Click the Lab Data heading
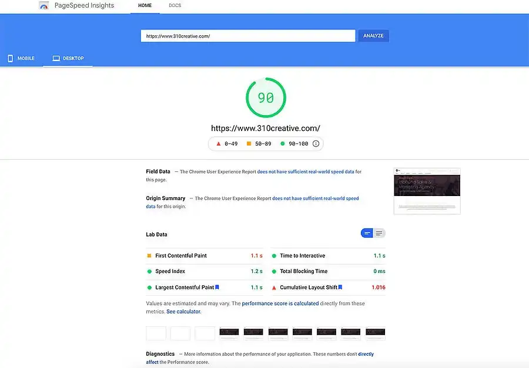This screenshot has height=368, width=529. click(156, 235)
